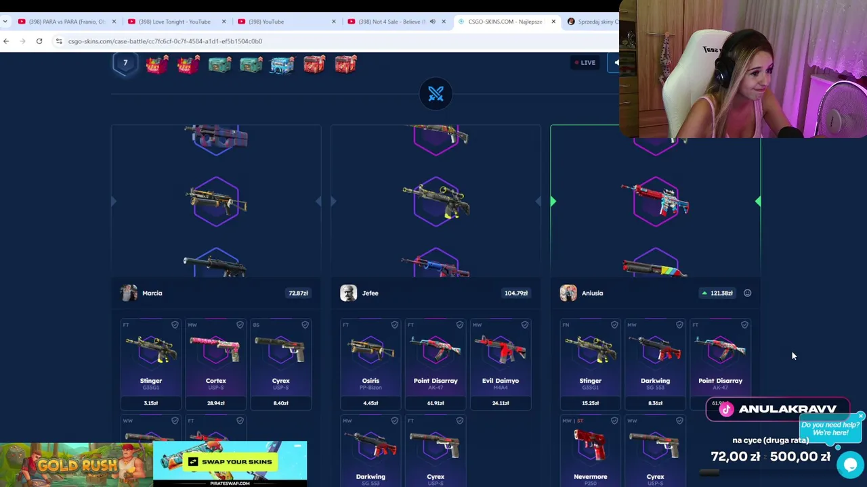Click the browser forward arrow
The image size is (867, 487).
tap(22, 41)
